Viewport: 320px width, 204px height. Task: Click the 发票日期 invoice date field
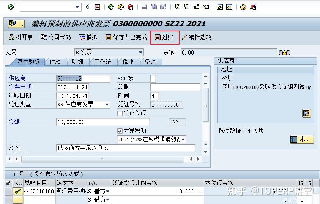[x=73, y=87]
